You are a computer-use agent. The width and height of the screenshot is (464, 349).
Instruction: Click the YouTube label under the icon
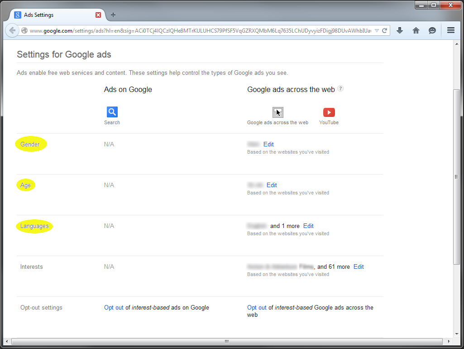pos(329,123)
